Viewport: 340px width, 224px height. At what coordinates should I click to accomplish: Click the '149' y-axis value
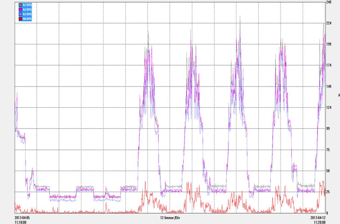click(x=329, y=86)
